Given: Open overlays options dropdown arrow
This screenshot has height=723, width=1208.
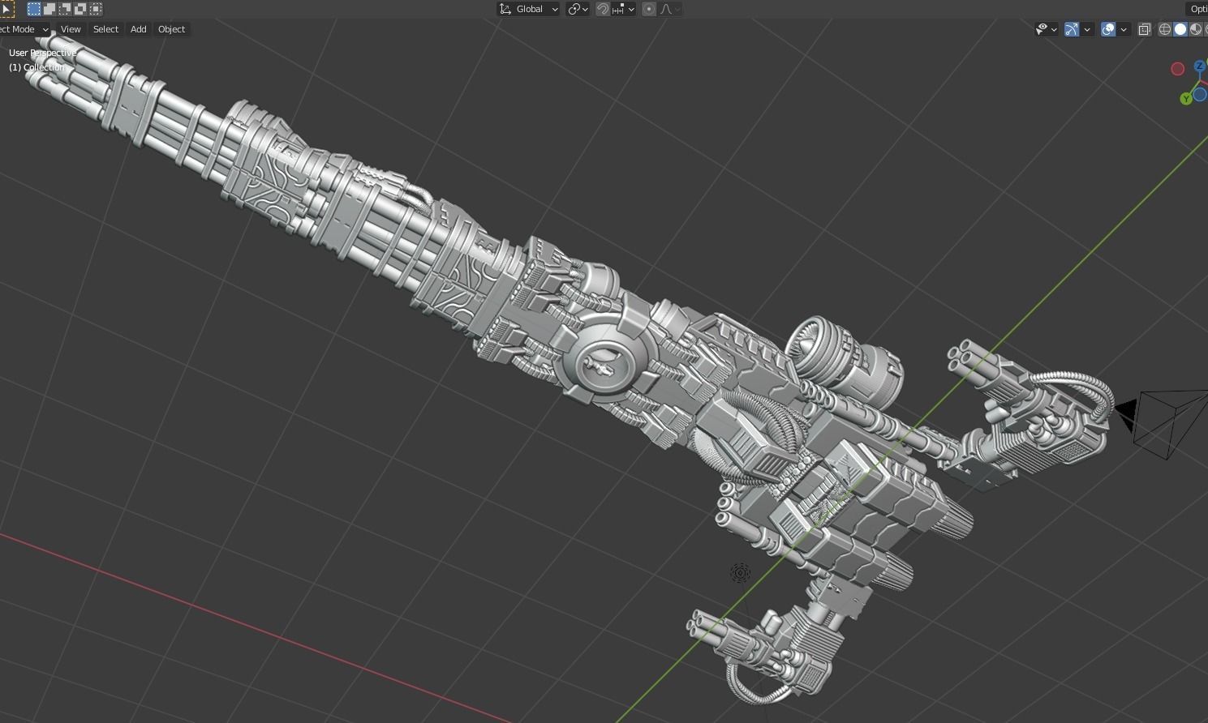Looking at the screenshot, I should (1124, 29).
